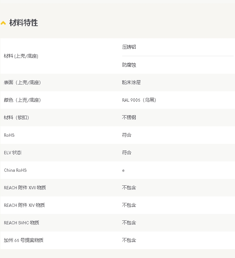Select 不包含 in REACH 附件 XVII row
Screen dimensions: 235x258
pos(129,188)
